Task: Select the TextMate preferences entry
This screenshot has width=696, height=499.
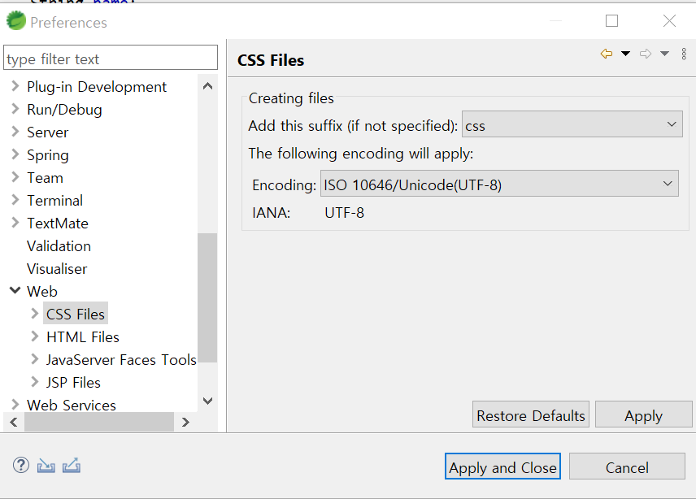Action: coord(57,223)
